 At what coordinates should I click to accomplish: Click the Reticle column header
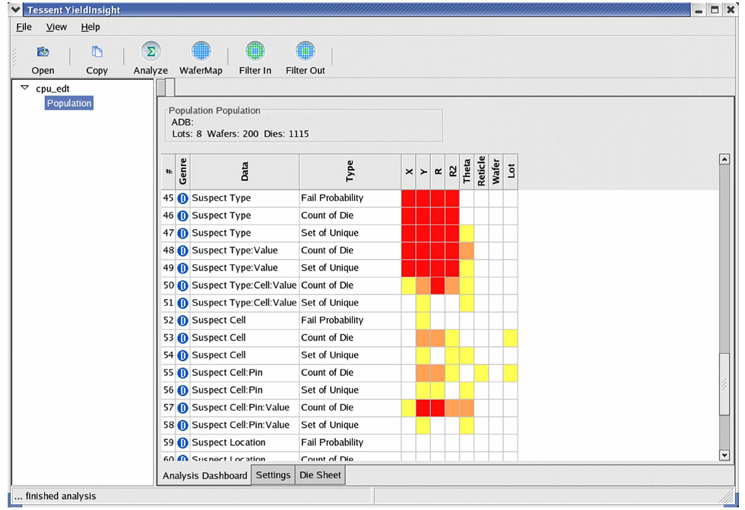pyautogui.click(x=481, y=172)
